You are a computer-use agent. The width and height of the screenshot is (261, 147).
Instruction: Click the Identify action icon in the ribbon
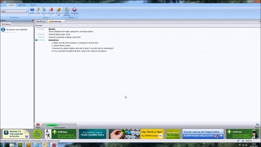(x=32, y=11)
